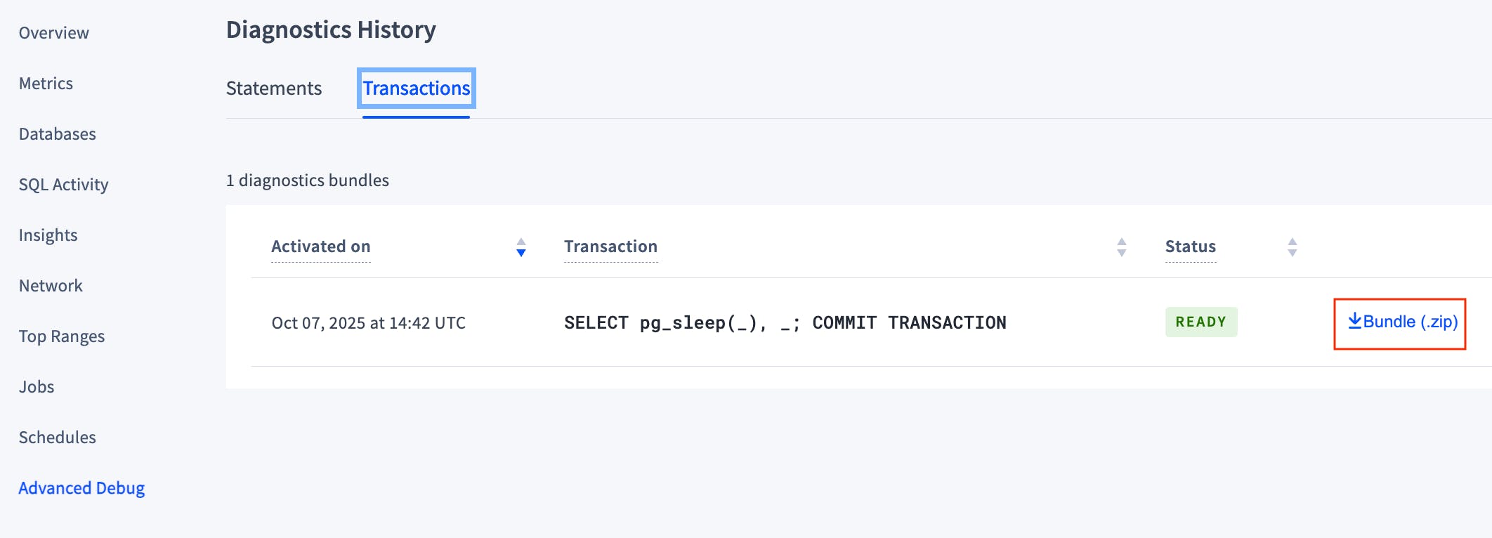Open the Overview page
This screenshot has height=538, width=1492.
tap(54, 32)
